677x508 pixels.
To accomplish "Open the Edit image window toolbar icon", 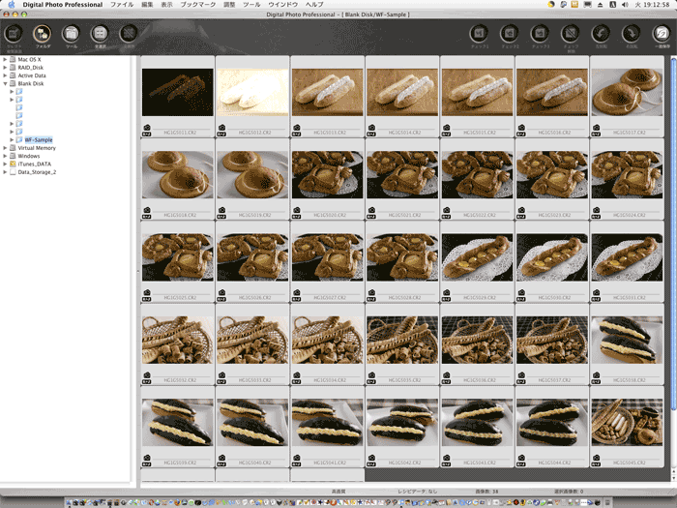I will coord(14,35).
